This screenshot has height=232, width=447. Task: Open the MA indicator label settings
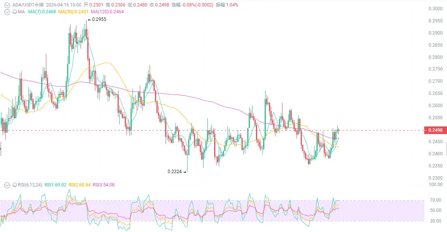21,12
